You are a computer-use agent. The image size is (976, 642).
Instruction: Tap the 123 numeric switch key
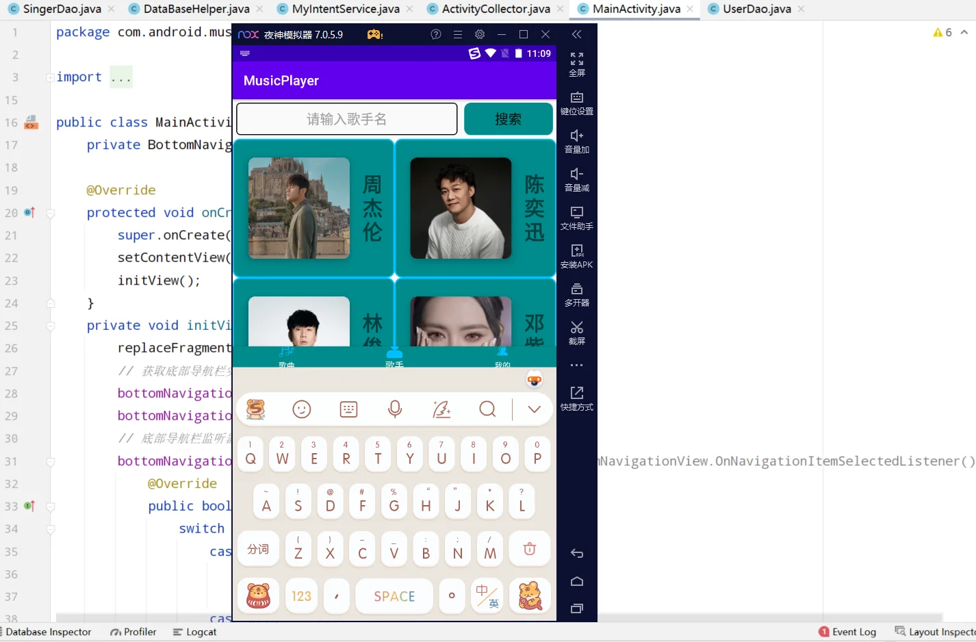click(301, 596)
